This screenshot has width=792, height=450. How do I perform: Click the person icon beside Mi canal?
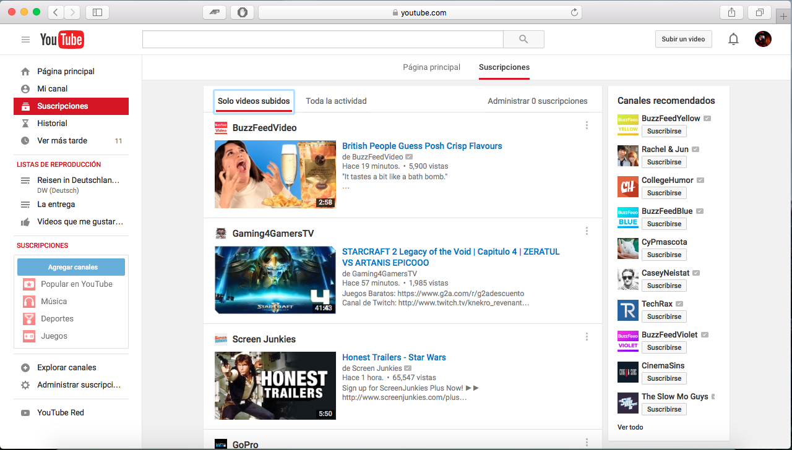point(25,89)
